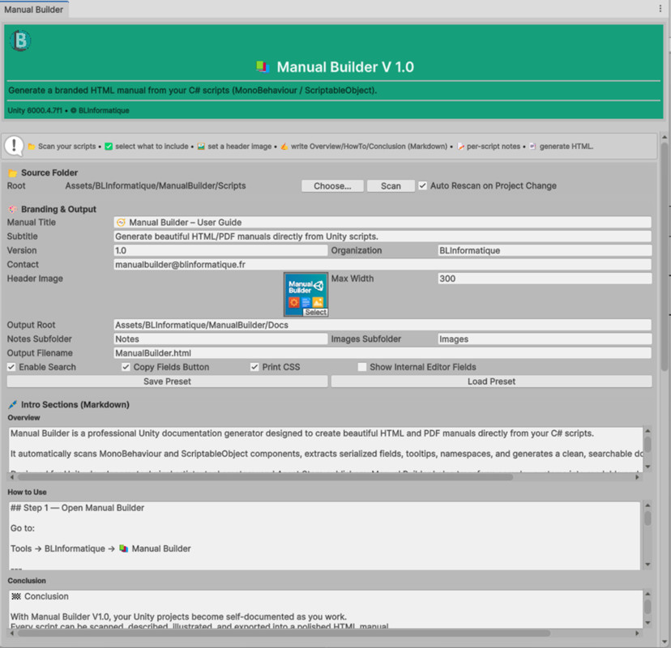Click the Load Preset button

click(x=491, y=382)
